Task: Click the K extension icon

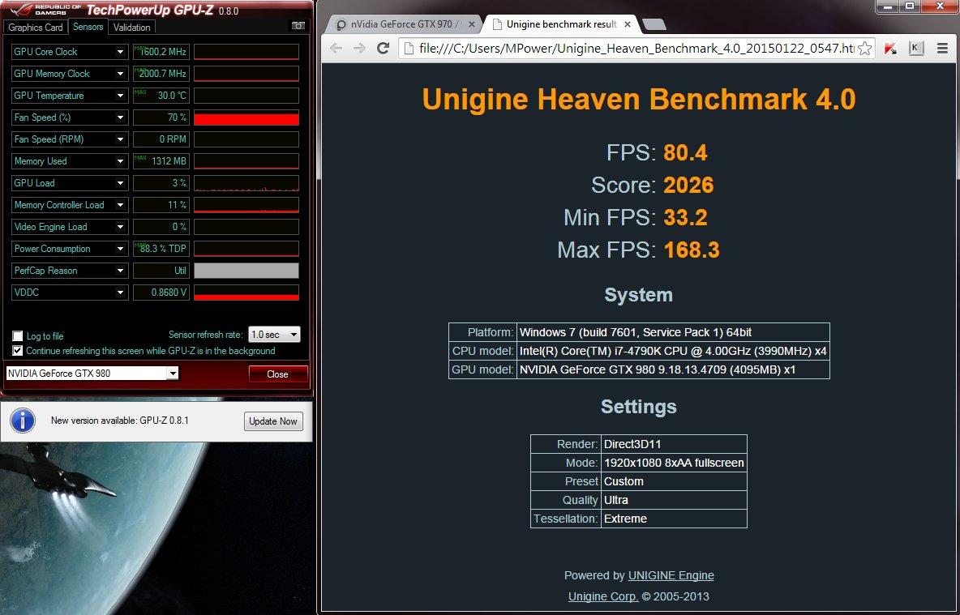Action: point(916,49)
